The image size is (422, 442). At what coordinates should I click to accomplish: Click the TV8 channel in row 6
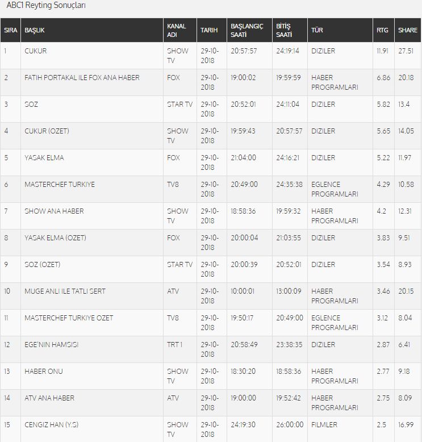(173, 185)
